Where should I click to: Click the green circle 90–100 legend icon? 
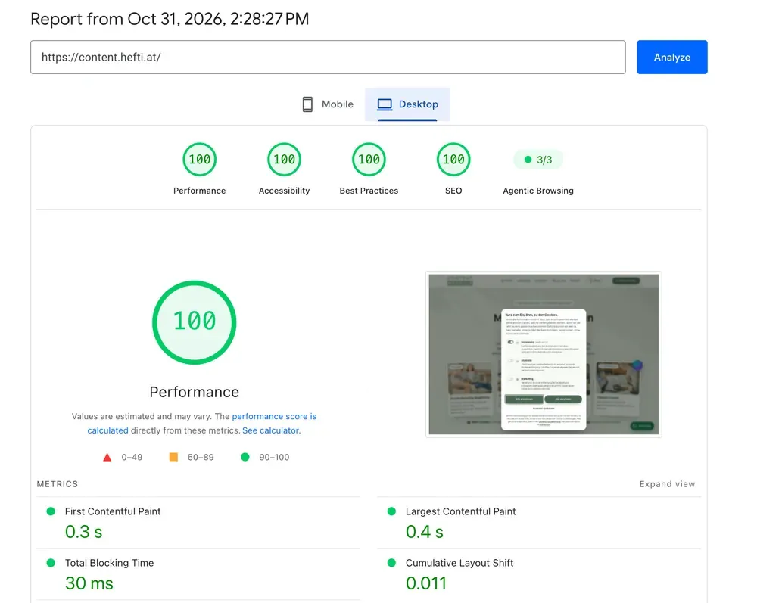245,457
